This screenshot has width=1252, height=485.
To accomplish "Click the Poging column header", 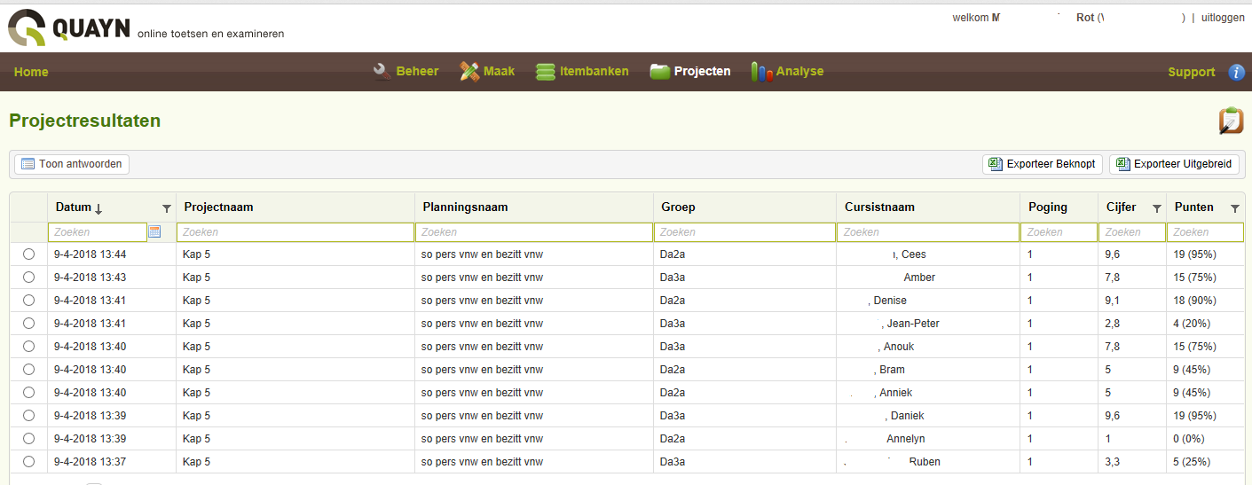I will coord(1048,207).
